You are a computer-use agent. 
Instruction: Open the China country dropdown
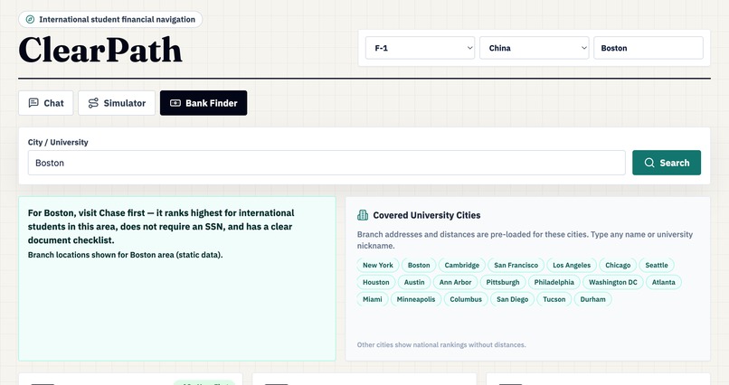535,48
